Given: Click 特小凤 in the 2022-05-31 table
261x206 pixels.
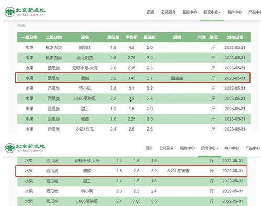Looking at the screenshot, I should pos(87,191).
